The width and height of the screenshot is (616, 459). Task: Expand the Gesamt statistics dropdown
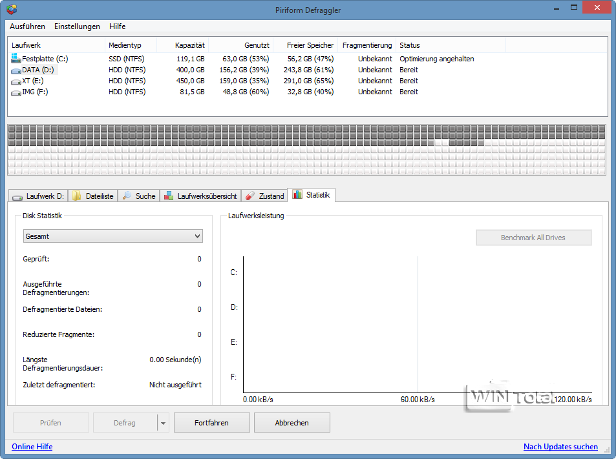(113, 236)
